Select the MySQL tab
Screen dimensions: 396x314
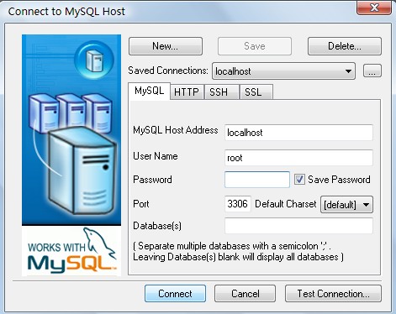(x=150, y=91)
